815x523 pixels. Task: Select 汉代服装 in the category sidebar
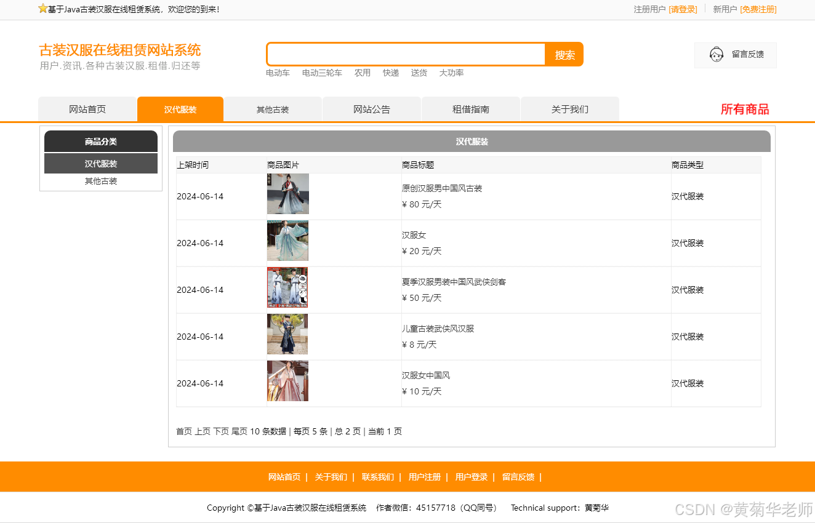pyautogui.click(x=101, y=164)
